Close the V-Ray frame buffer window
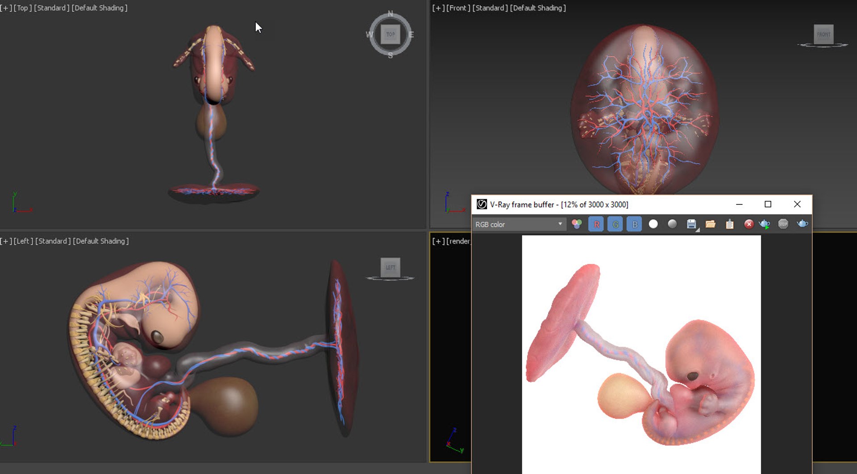 coord(797,204)
